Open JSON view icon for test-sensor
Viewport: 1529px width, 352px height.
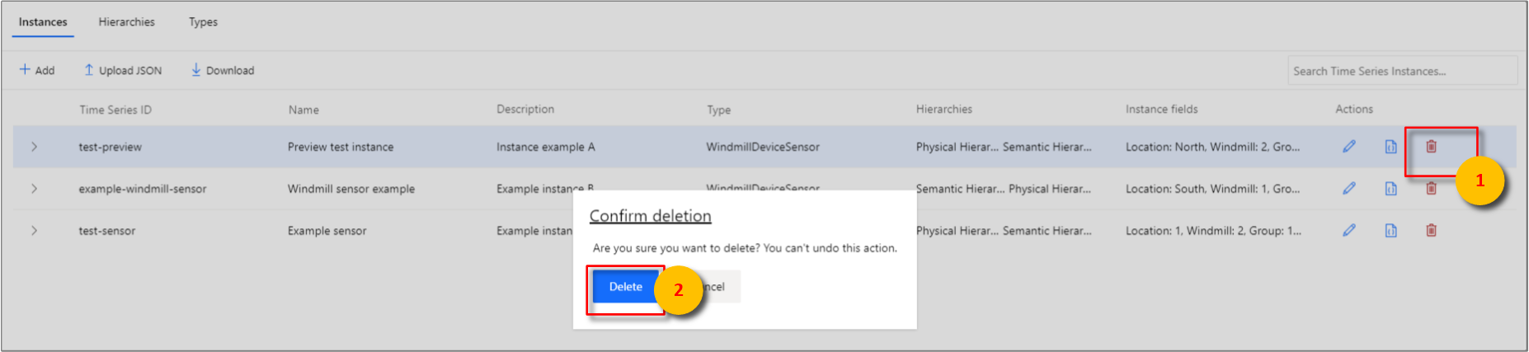click(1390, 231)
